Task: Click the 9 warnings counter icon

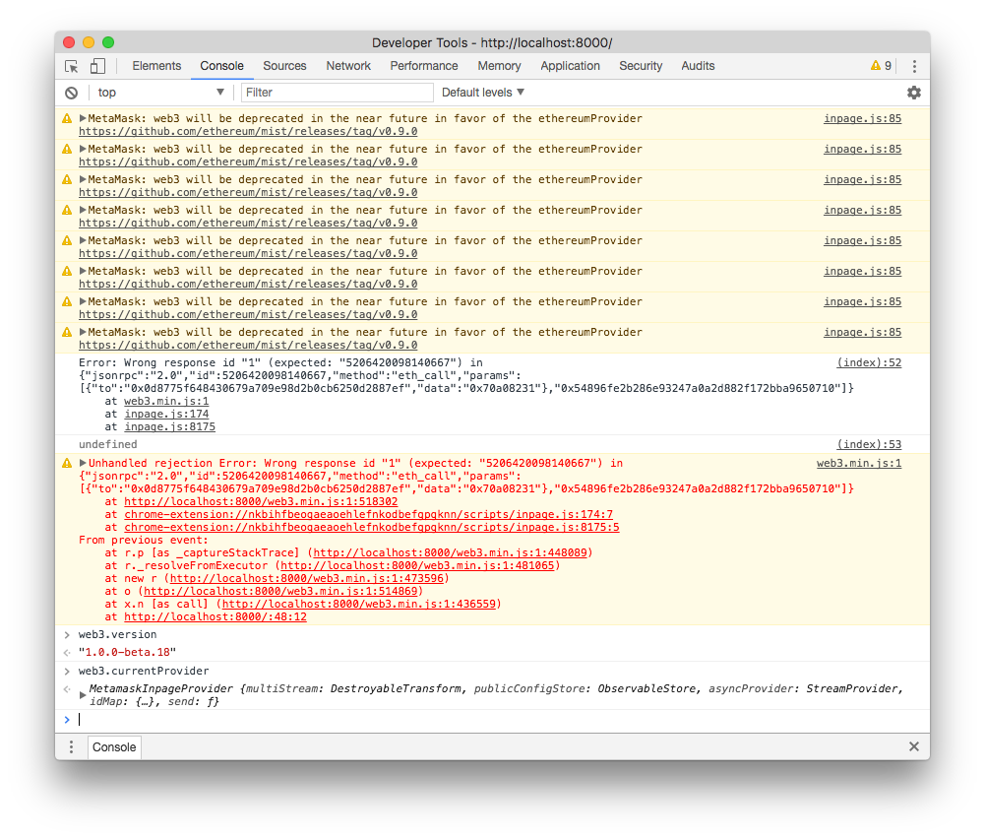Action: point(881,65)
